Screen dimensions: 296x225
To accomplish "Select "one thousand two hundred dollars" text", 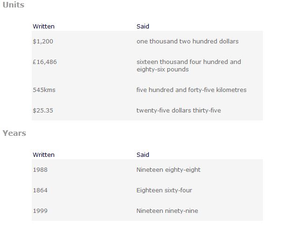I will (187, 42).
